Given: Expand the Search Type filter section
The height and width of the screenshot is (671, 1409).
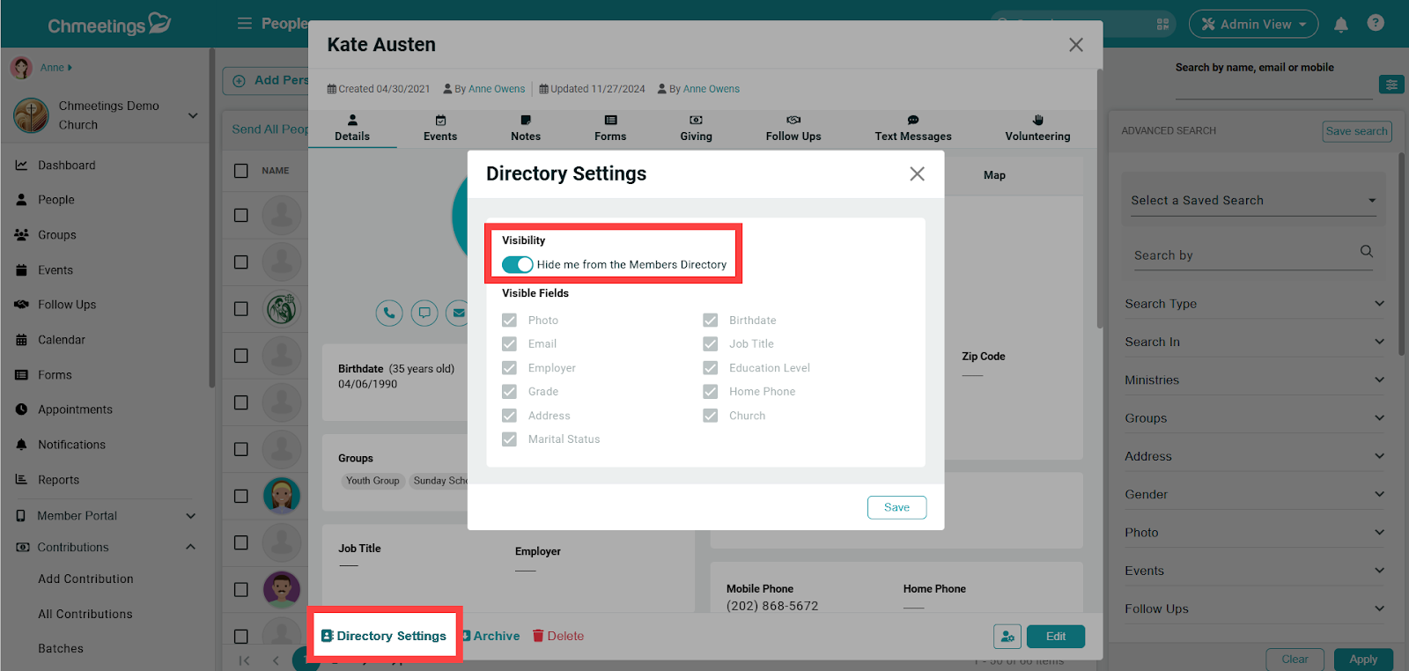Looking at the screenshot, I should pos(1253,304).
